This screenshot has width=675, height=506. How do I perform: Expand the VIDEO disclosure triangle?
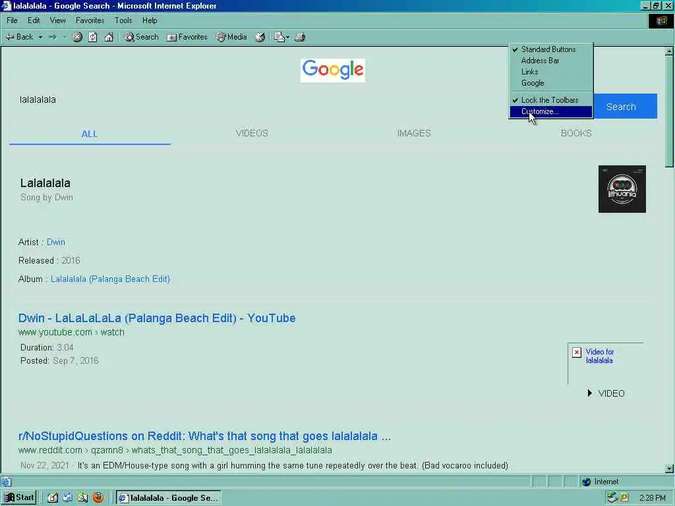pyautogui.click(x=590, y=393)
